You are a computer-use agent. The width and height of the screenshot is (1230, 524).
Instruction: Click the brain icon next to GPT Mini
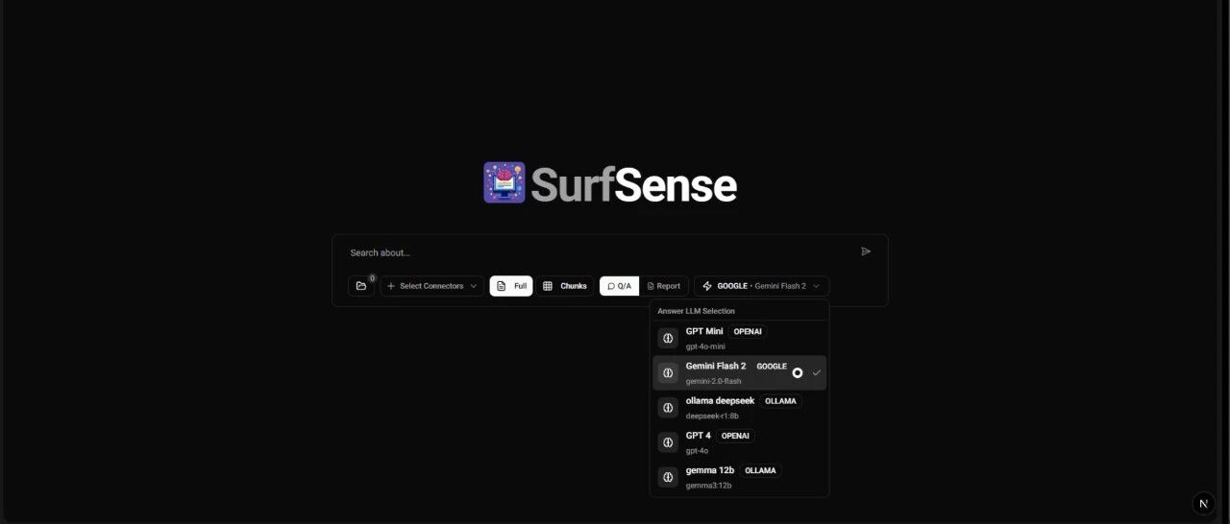668,338
